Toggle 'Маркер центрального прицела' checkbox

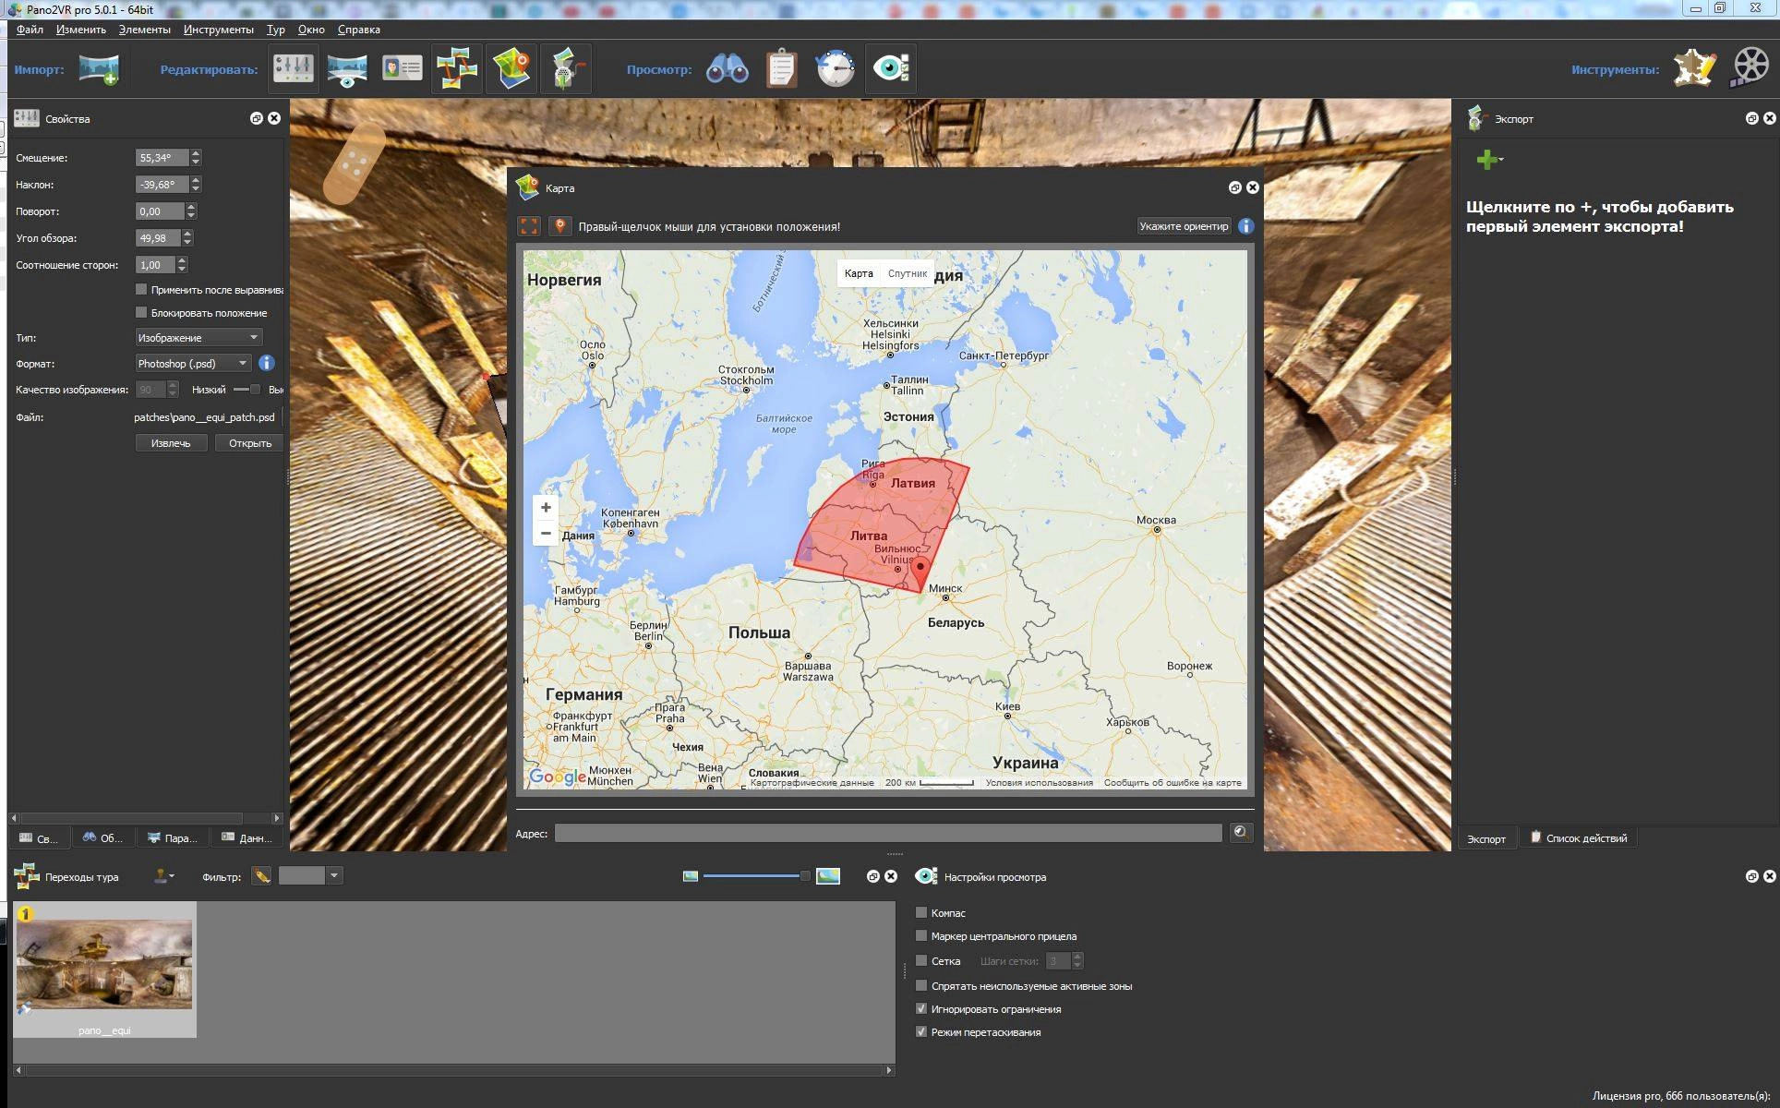pos(920,935)
